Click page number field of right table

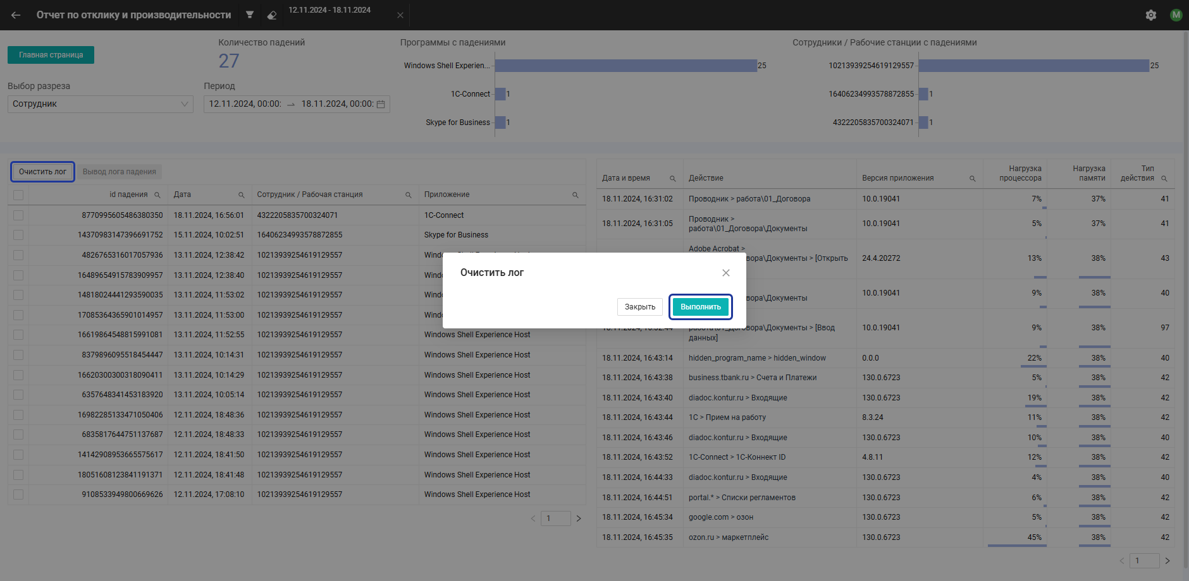click(1145, 561)
